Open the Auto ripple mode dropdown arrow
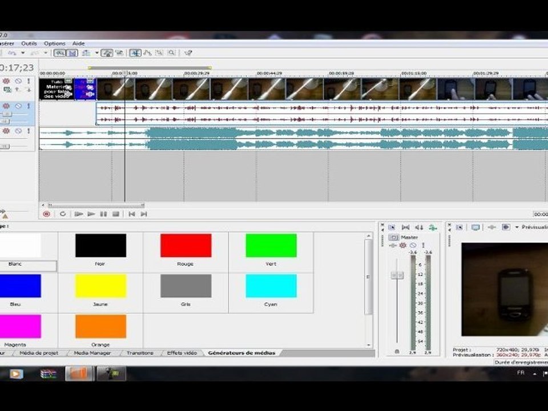The height and width of the screenshot is (411, 548). (96, 53)
